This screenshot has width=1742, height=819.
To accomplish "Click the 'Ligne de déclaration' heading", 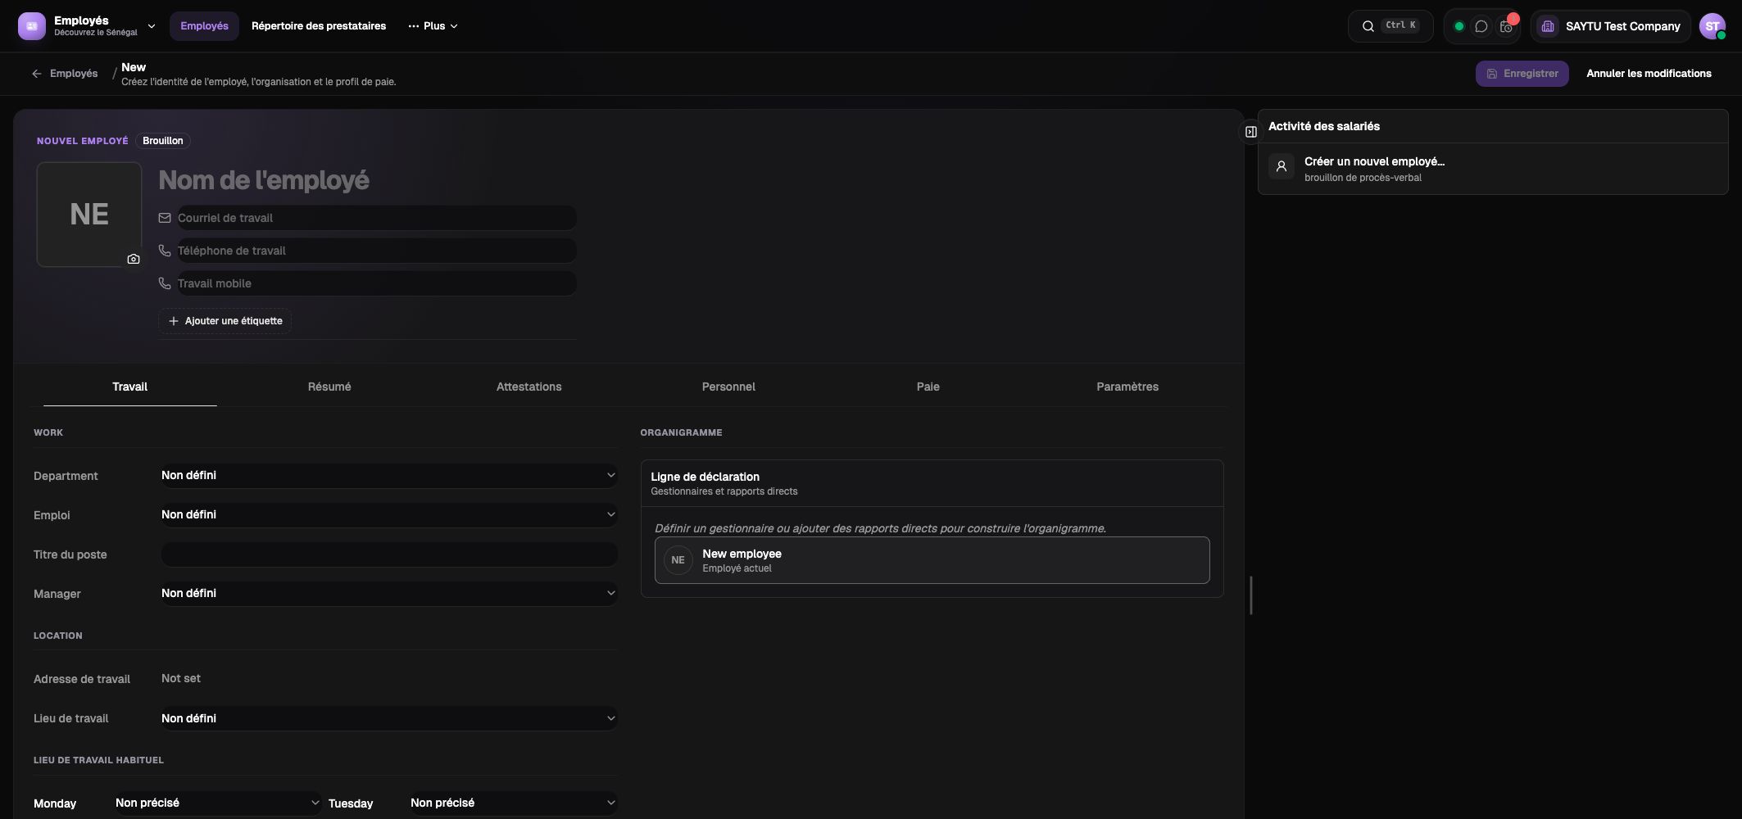I will point(705,477).
